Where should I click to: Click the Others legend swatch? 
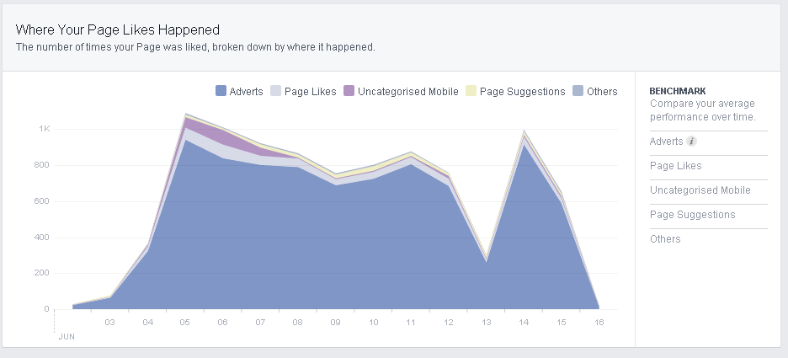pyautogui.click(x=578, y=91)
